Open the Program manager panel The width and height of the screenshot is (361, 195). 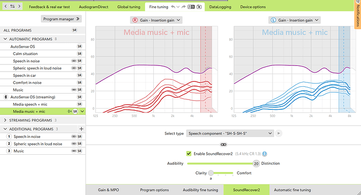point(61,19)
